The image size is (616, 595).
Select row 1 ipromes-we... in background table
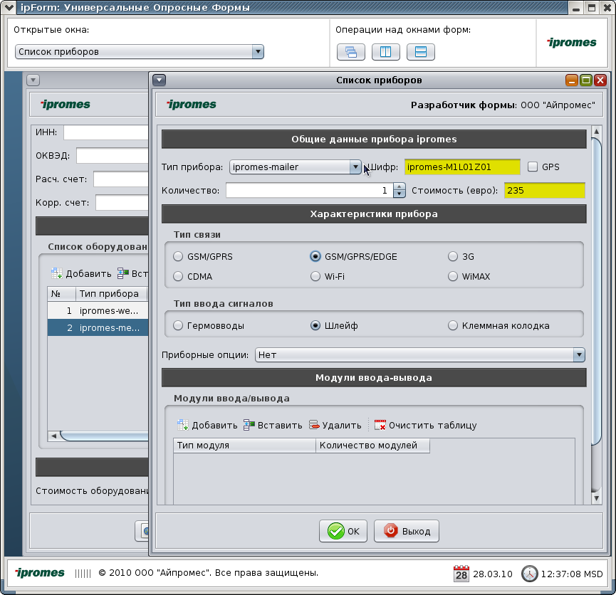pos(98,310)
